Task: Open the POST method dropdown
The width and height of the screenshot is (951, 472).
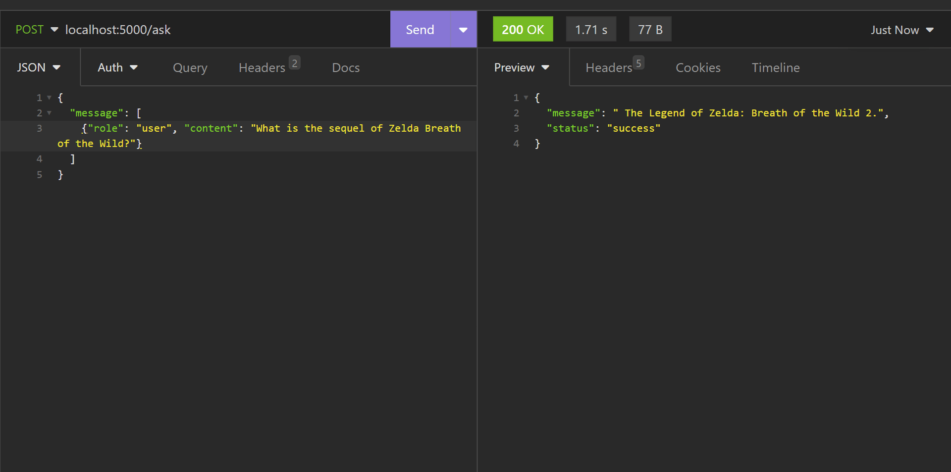Action: point(37,30)
